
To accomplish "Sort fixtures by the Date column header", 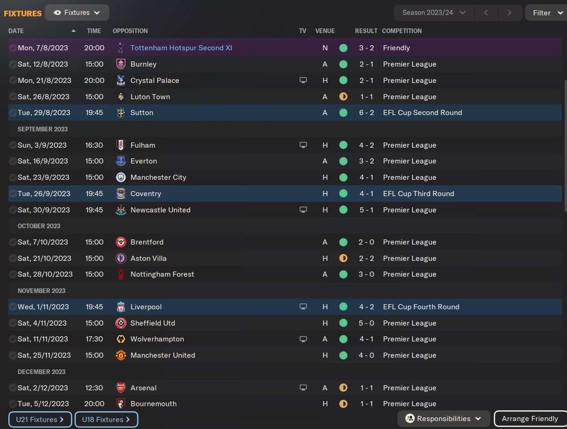I will point(16,31).
